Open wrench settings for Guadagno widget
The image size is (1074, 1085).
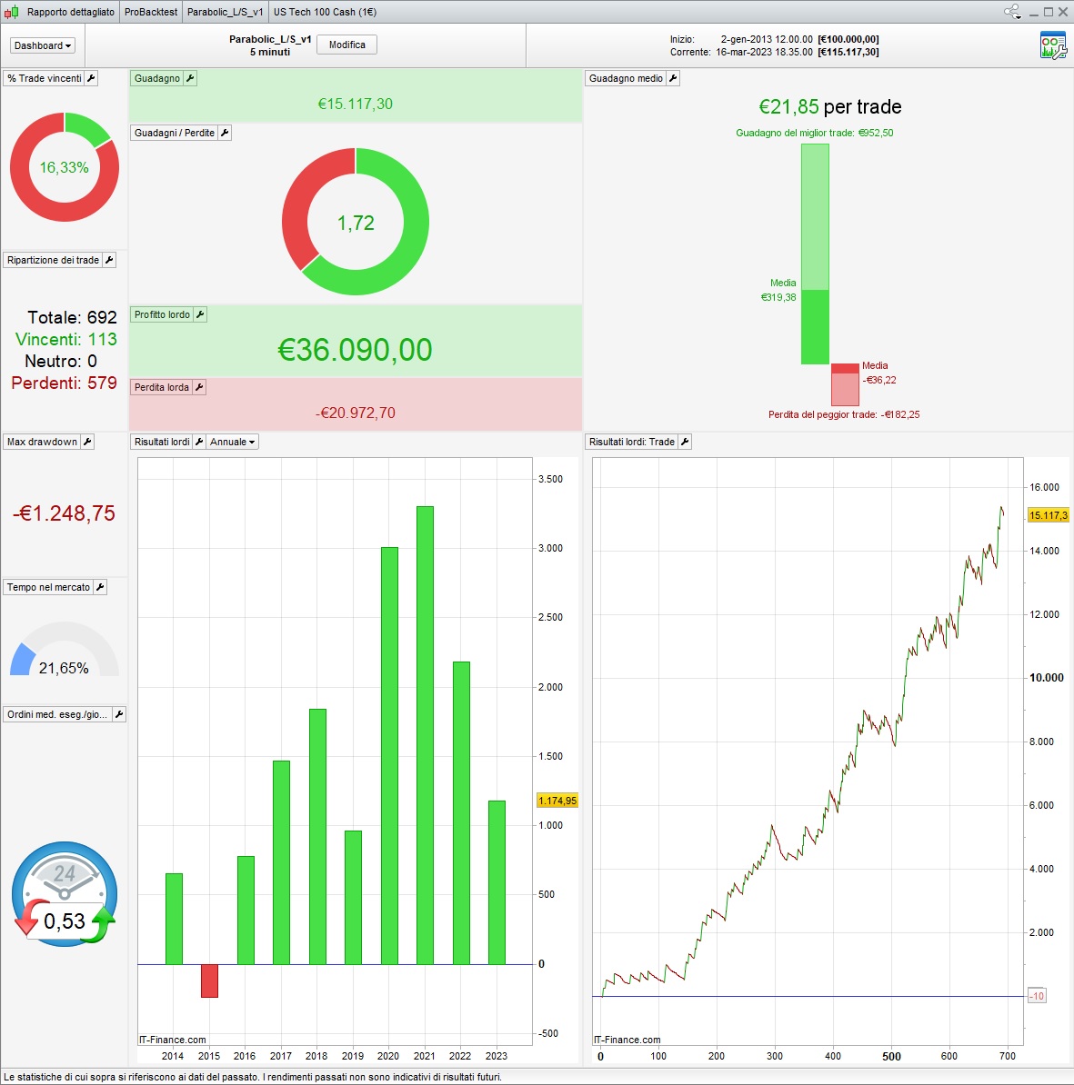[190, 78]
